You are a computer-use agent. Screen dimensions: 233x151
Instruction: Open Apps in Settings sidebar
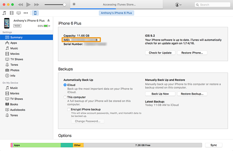[x=27, y=43]
